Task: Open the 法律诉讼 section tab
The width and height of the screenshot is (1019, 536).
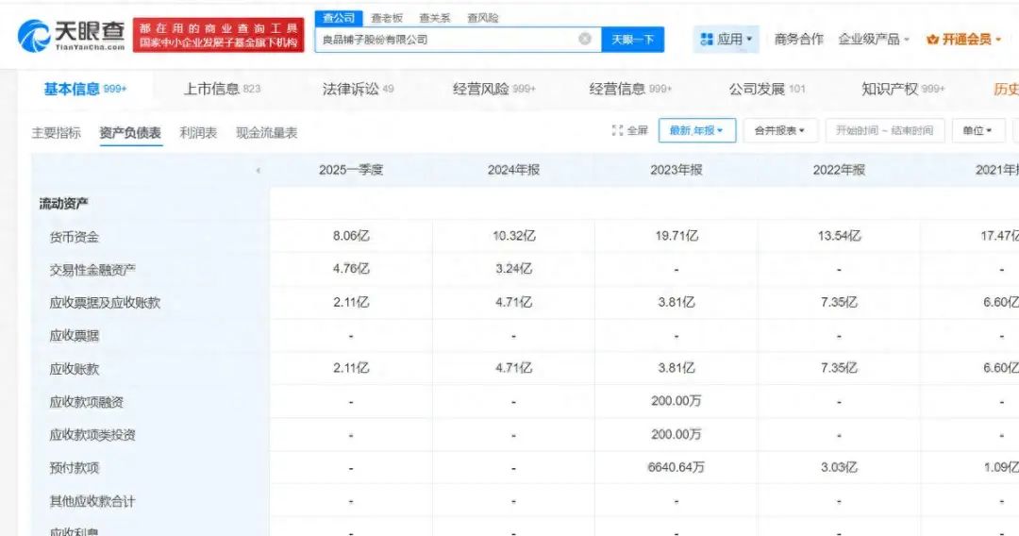Action: [x=358, y=89]
